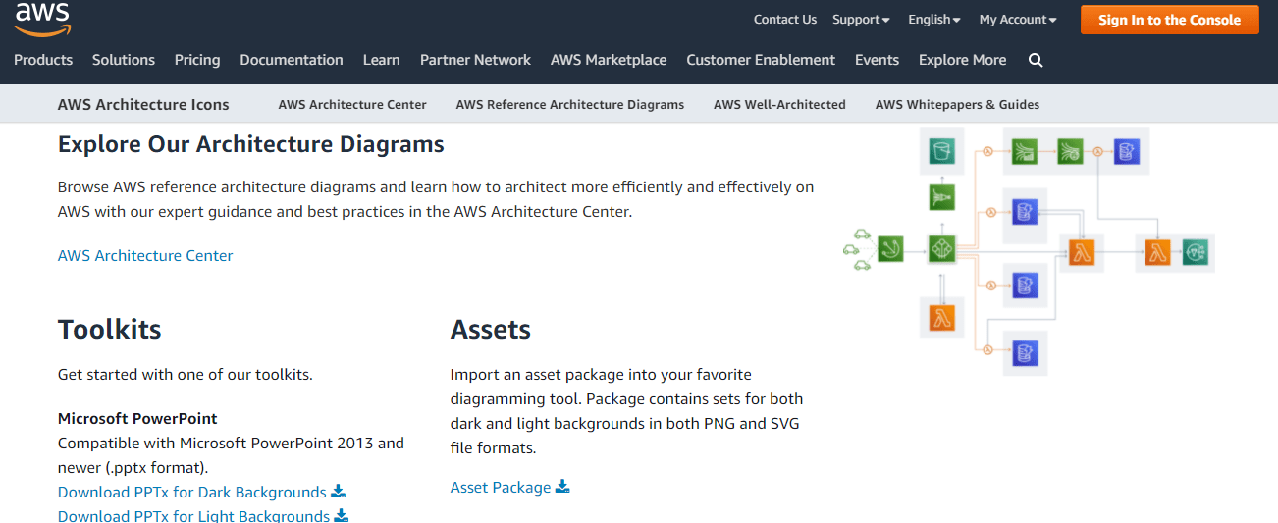The width and height of the screenshot is (1278, 523).
Task: Click Download PPTx for Light Backgrounds link
Action: tap(193, 516)
